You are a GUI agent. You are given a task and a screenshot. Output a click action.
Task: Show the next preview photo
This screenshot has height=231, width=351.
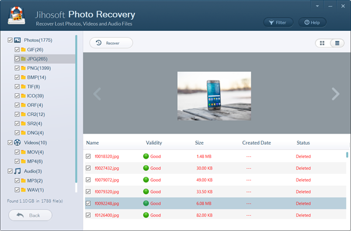point(335,94)
